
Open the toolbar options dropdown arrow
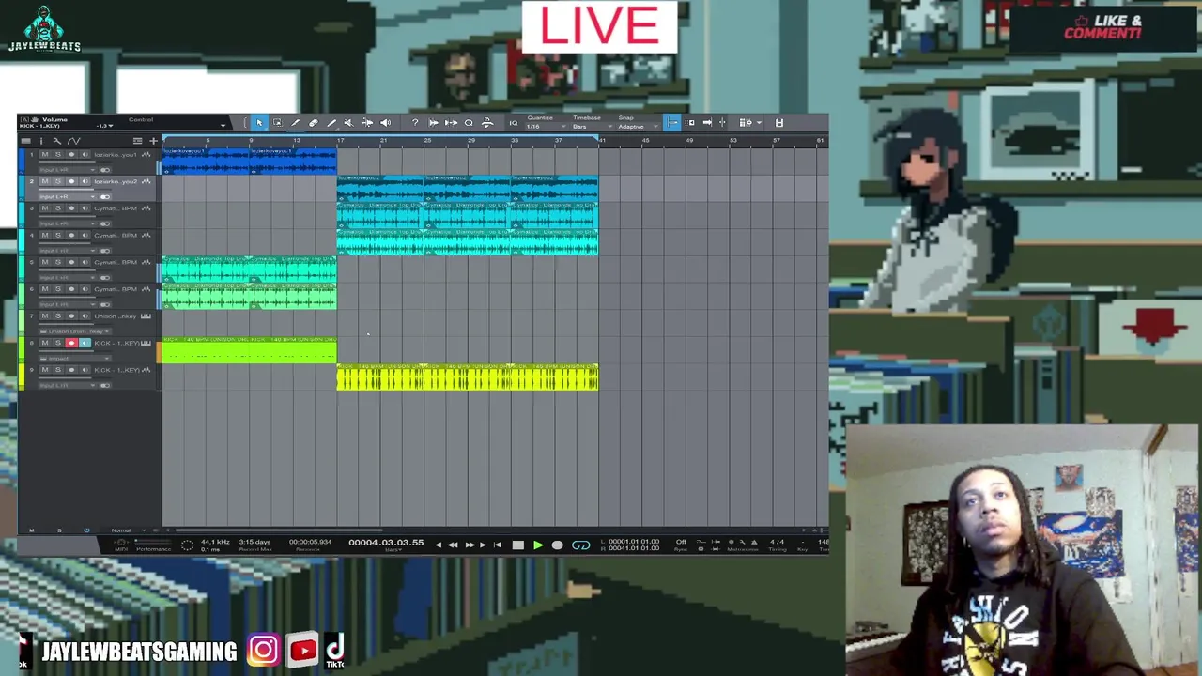(760, 123)
